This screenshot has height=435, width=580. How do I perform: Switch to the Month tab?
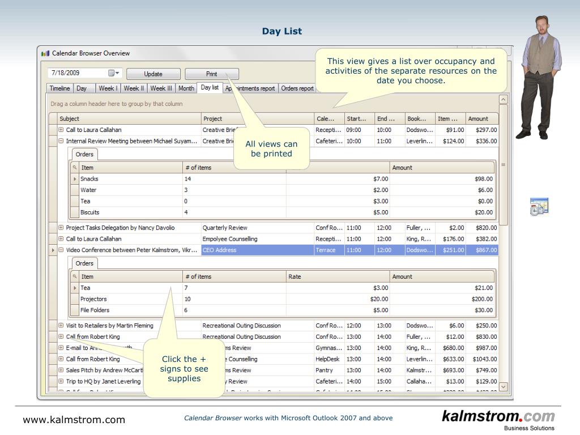coord(186,88)
